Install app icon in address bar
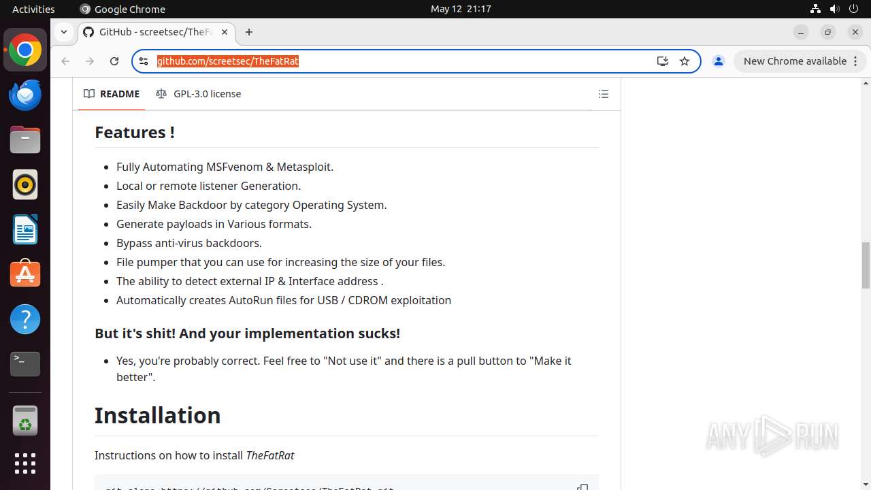 [663, 61]
